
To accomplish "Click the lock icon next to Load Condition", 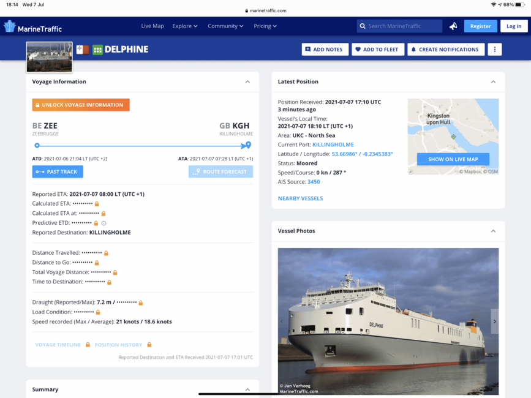I will 98,312.
